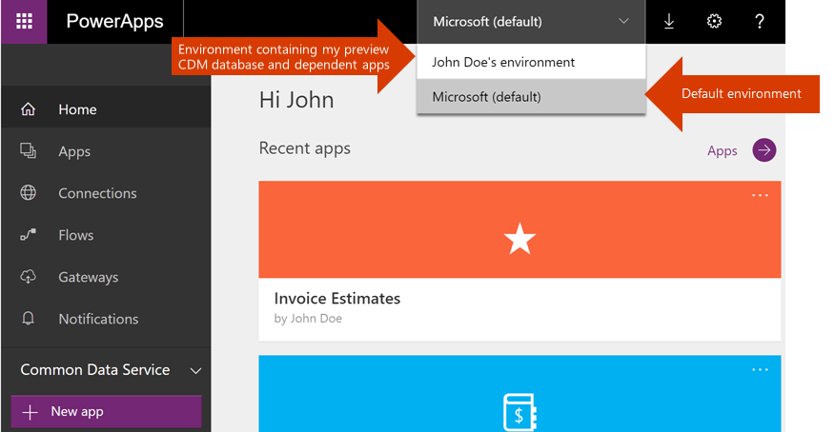Click the Connections globe icon
Image resolution: width=835 pixels, height=432 pixels.
click(x=28, y=192)
